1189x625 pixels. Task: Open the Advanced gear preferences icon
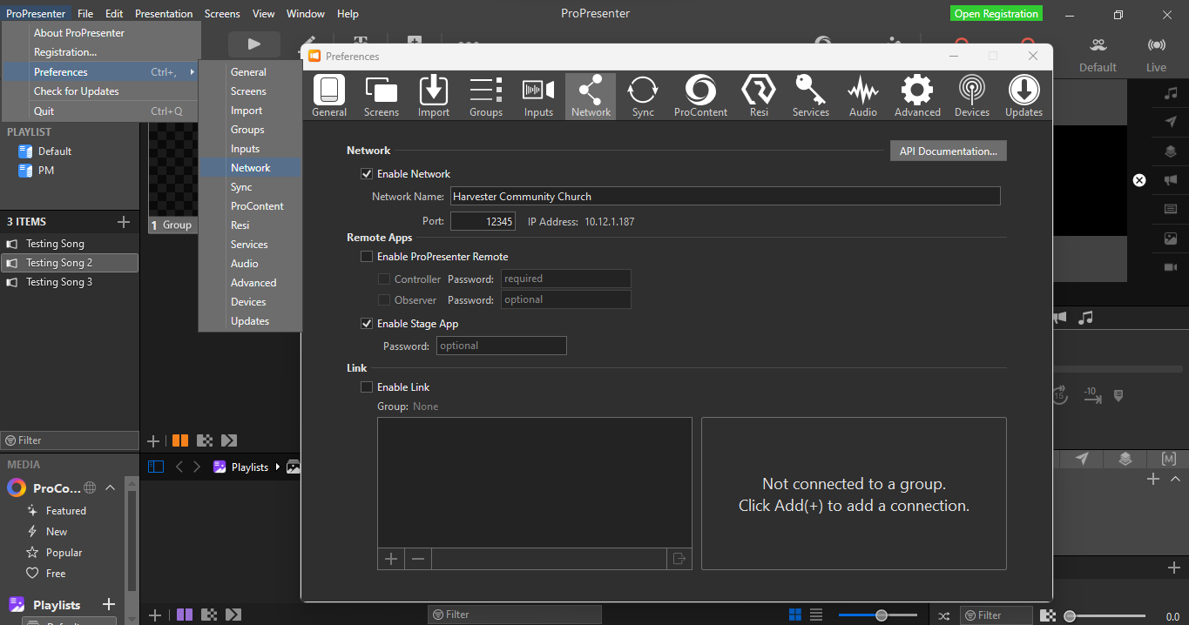point(917,96)
